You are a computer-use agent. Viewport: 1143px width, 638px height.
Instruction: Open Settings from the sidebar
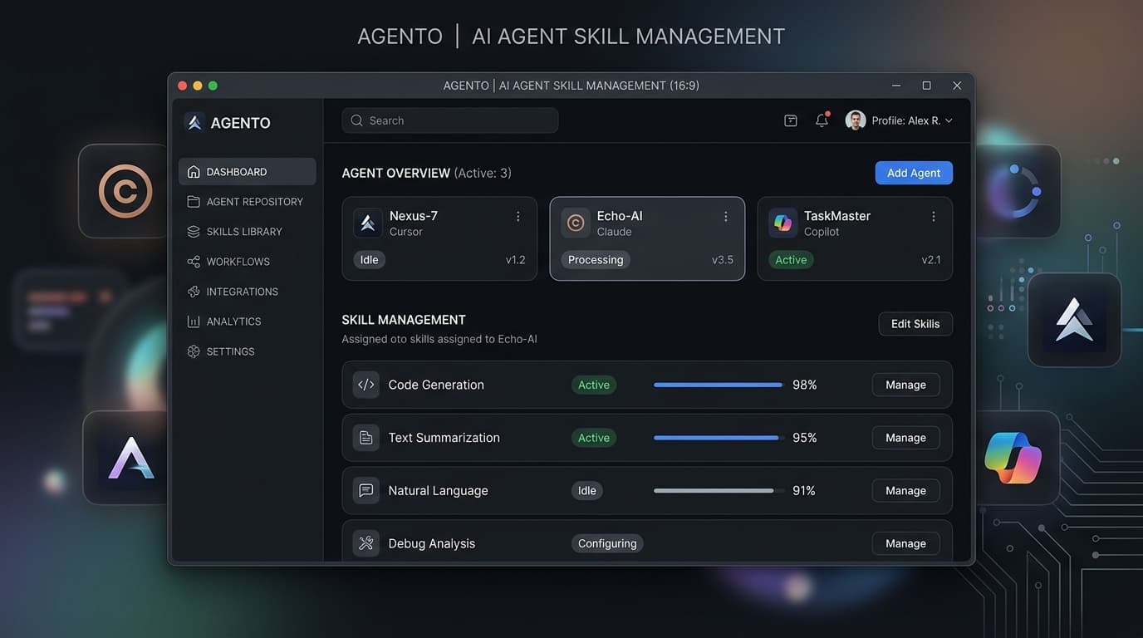[247, 351]
